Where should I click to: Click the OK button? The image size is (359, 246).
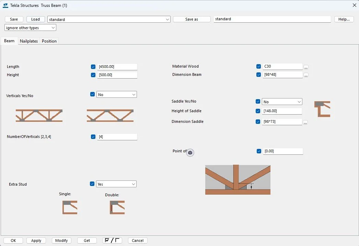pyautogui.click(x=13, y=241)
